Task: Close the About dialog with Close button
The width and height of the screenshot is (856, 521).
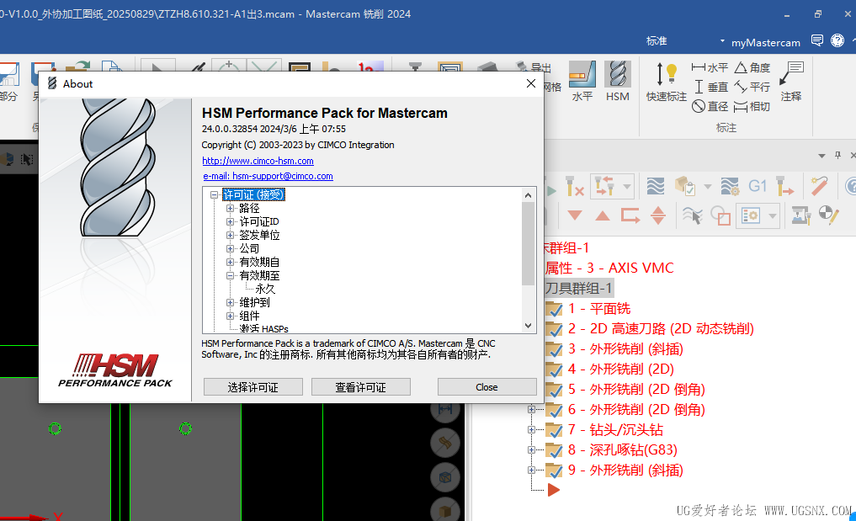Action: (x=486, y=386)
